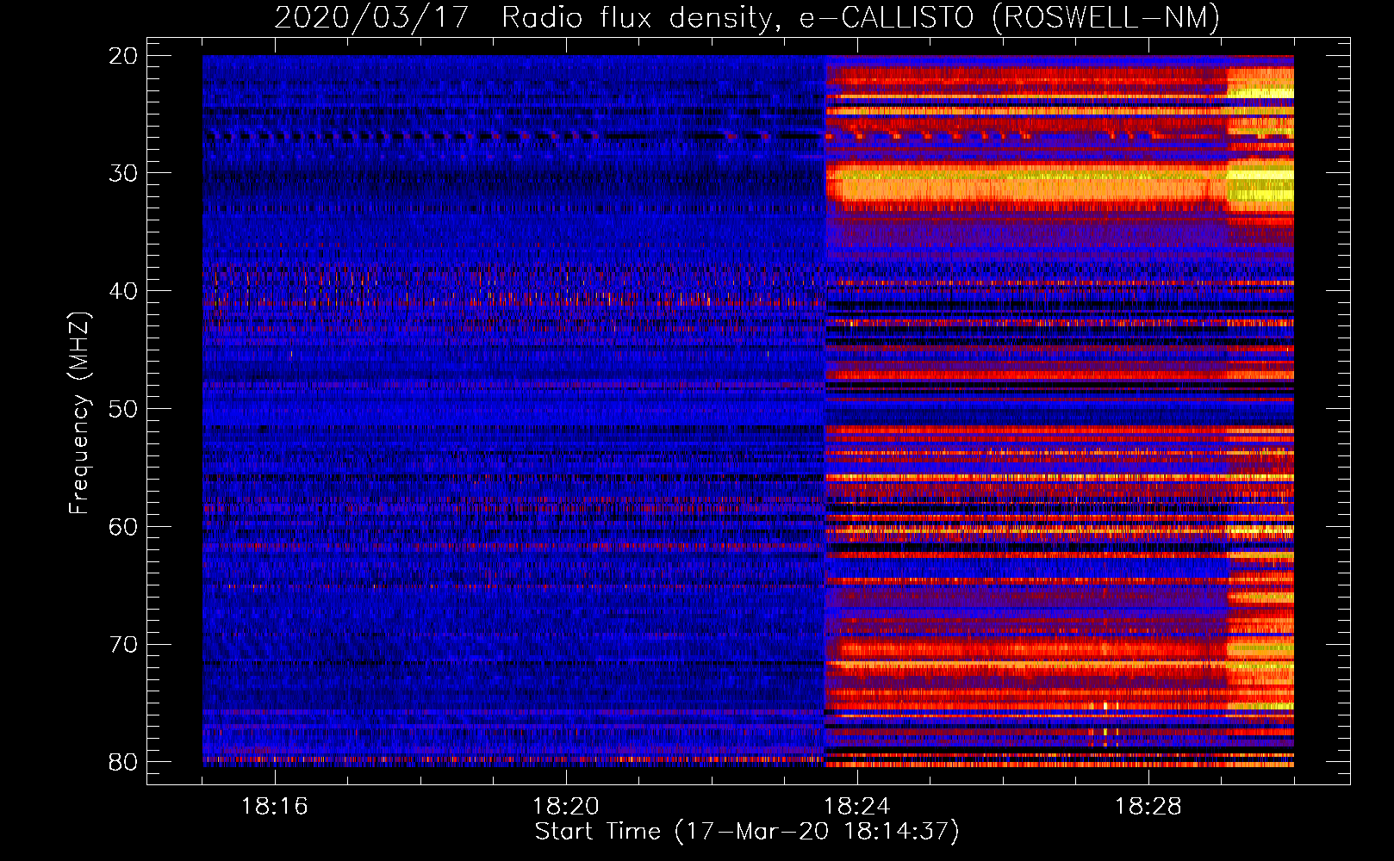The width and height of the screenshot is (1394, 861).
Task: Click the bright yellow emission band near 30 MHz
Action: (x=1060, y=185)
